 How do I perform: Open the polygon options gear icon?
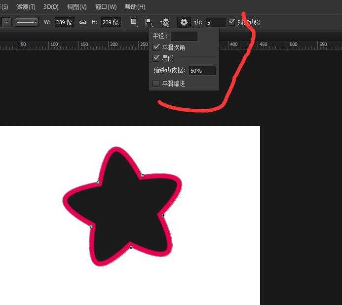coord(184,22)
